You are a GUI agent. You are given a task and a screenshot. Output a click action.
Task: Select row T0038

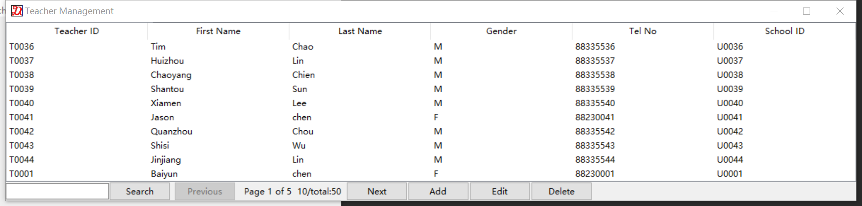pyautogui.click(x=431, y=75)
